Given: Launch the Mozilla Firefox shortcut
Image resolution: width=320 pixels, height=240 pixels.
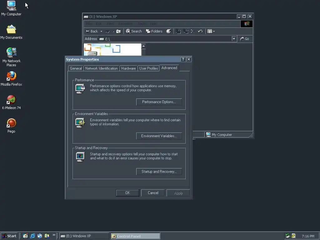Looking at the screenshot, I should 11,79.
